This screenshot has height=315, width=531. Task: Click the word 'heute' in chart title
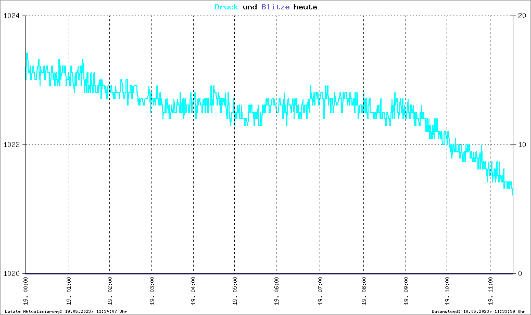(305, 7)
